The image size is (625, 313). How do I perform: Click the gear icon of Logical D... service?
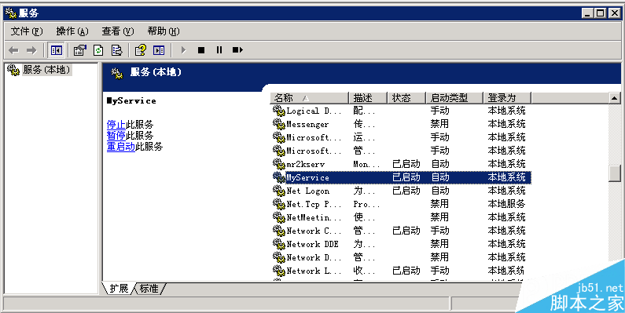coord(278,111)
